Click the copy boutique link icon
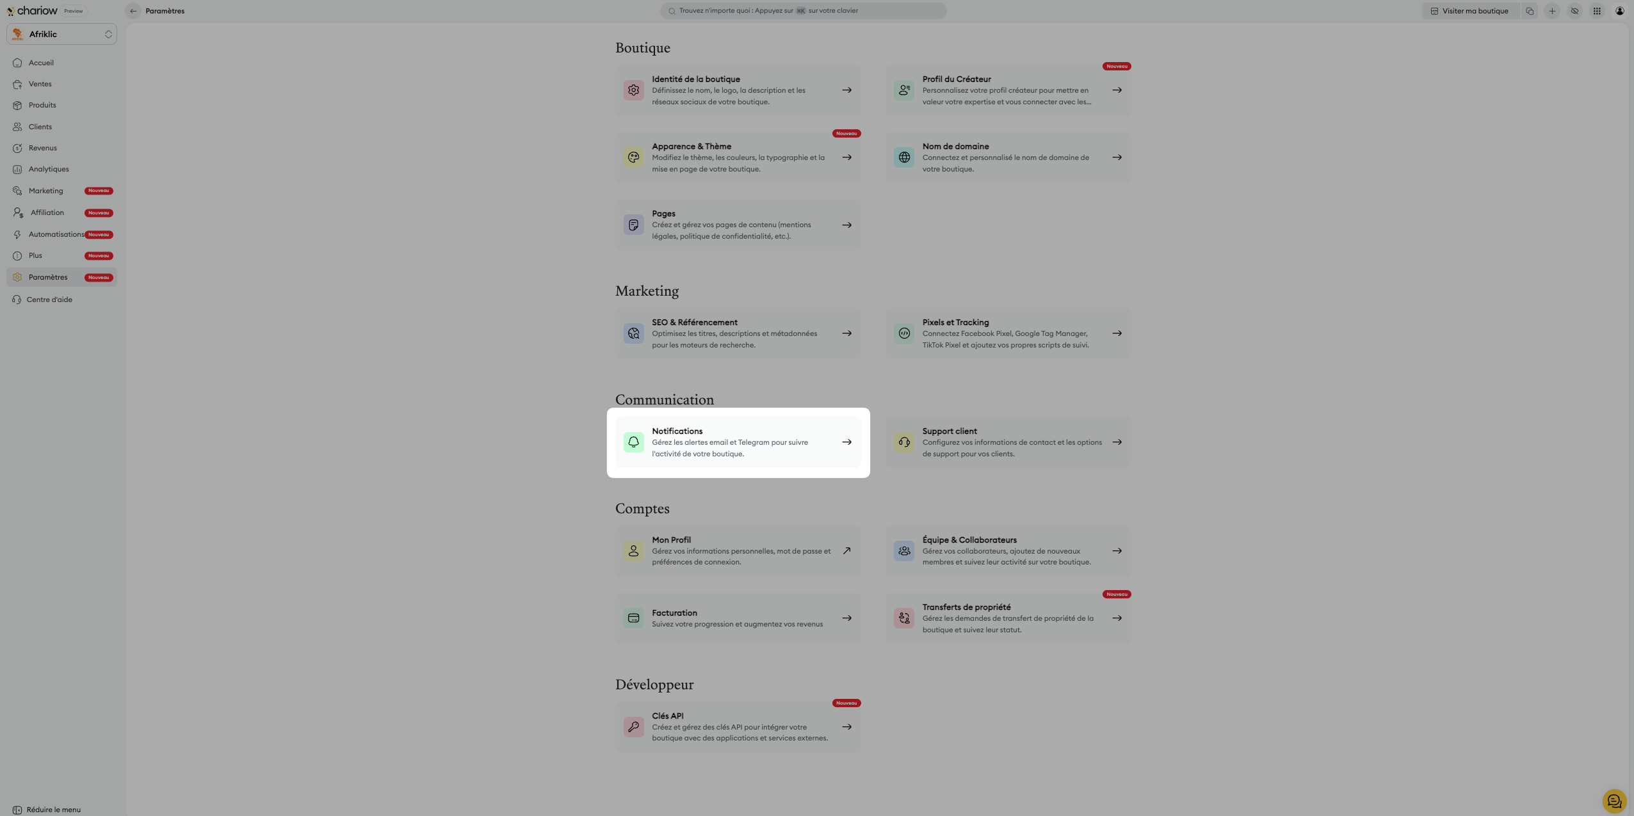Image resolution: width=1634 pixels, height=816 pixels. pyautogui.click(x=1530, y=11)
